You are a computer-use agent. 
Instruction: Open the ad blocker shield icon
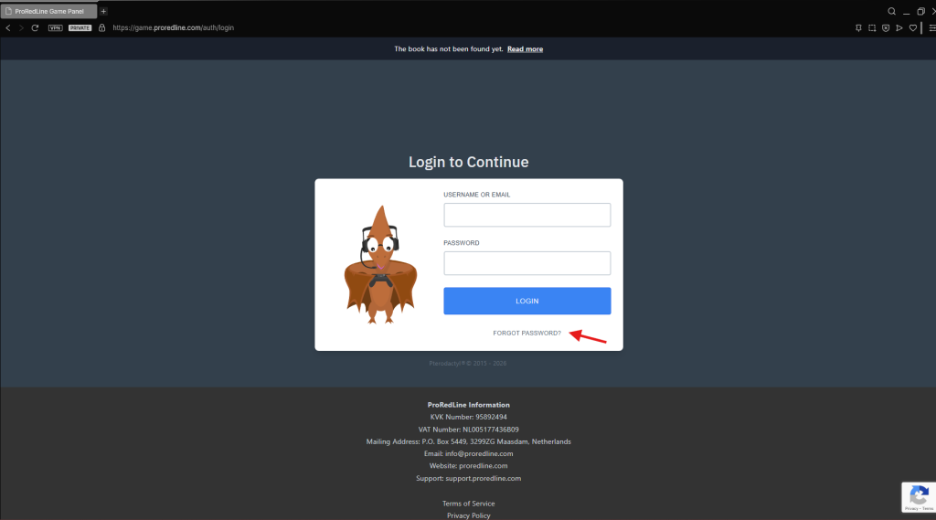coord(886,28)
